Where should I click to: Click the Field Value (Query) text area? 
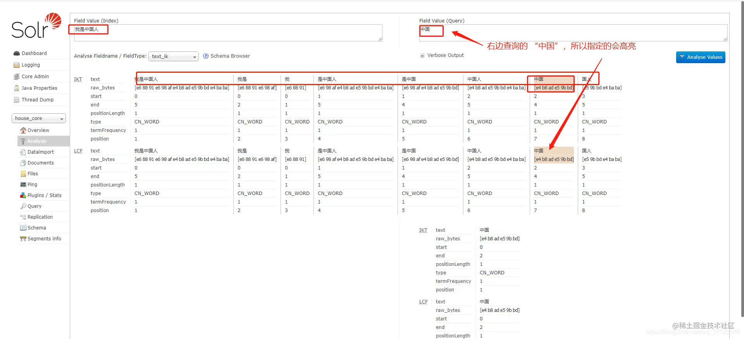[573, 33]
